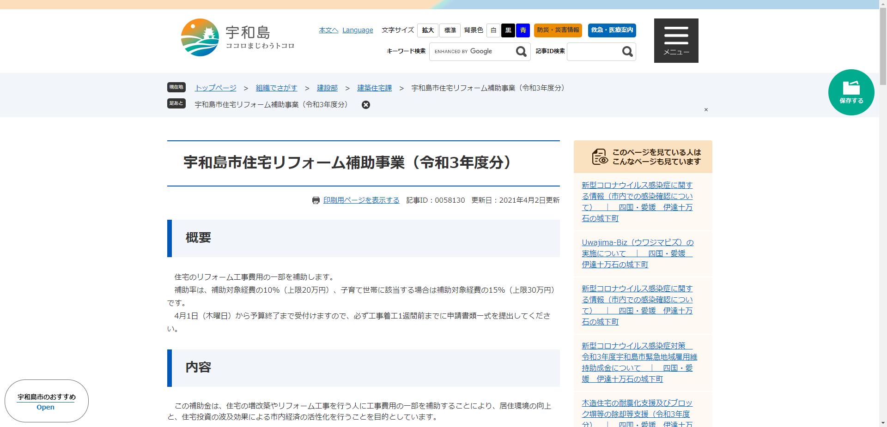Click the 拡大 text size button

coord(427,30)
